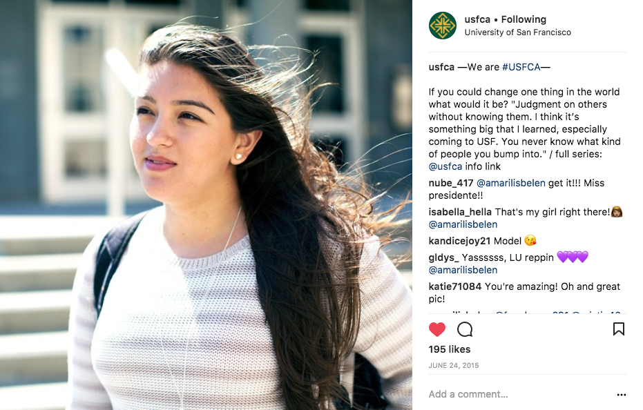Image resolution: width=643 pixels, height=410 pixels.
Task: Click the comment speech bubble icon
Action: 465,329
